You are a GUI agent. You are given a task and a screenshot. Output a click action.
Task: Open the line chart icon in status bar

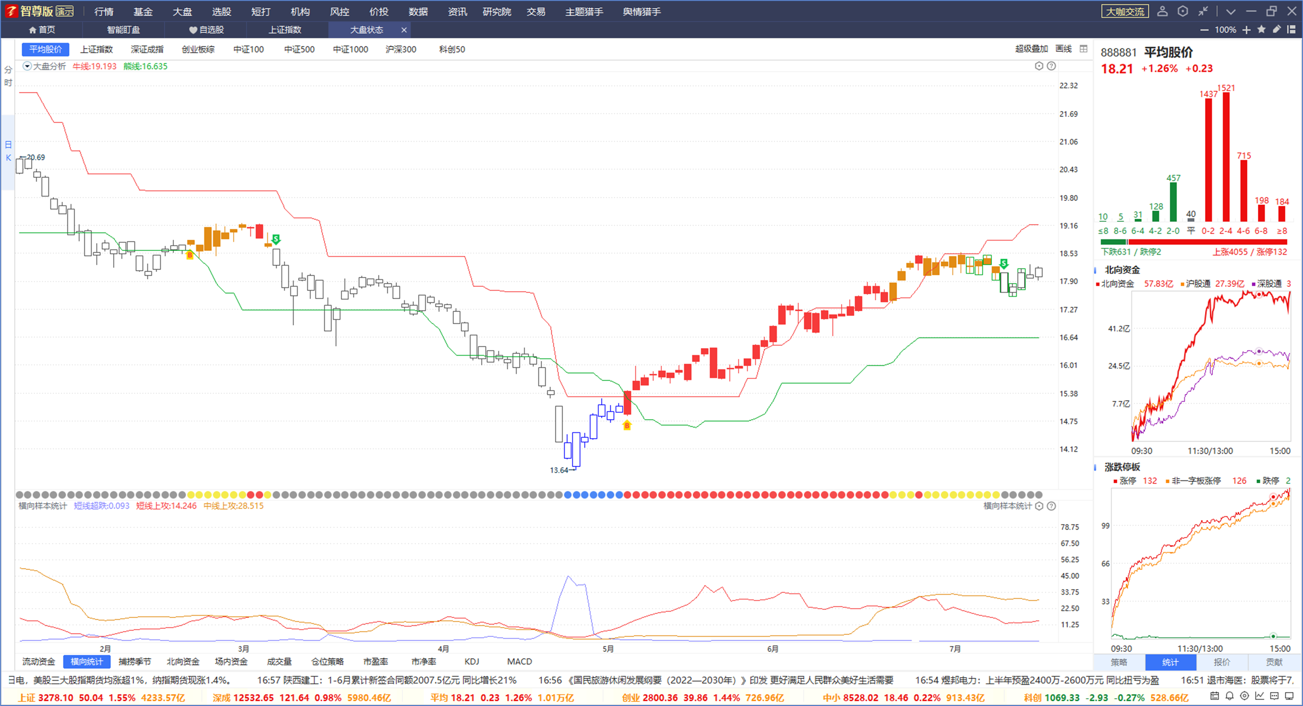1260,696
